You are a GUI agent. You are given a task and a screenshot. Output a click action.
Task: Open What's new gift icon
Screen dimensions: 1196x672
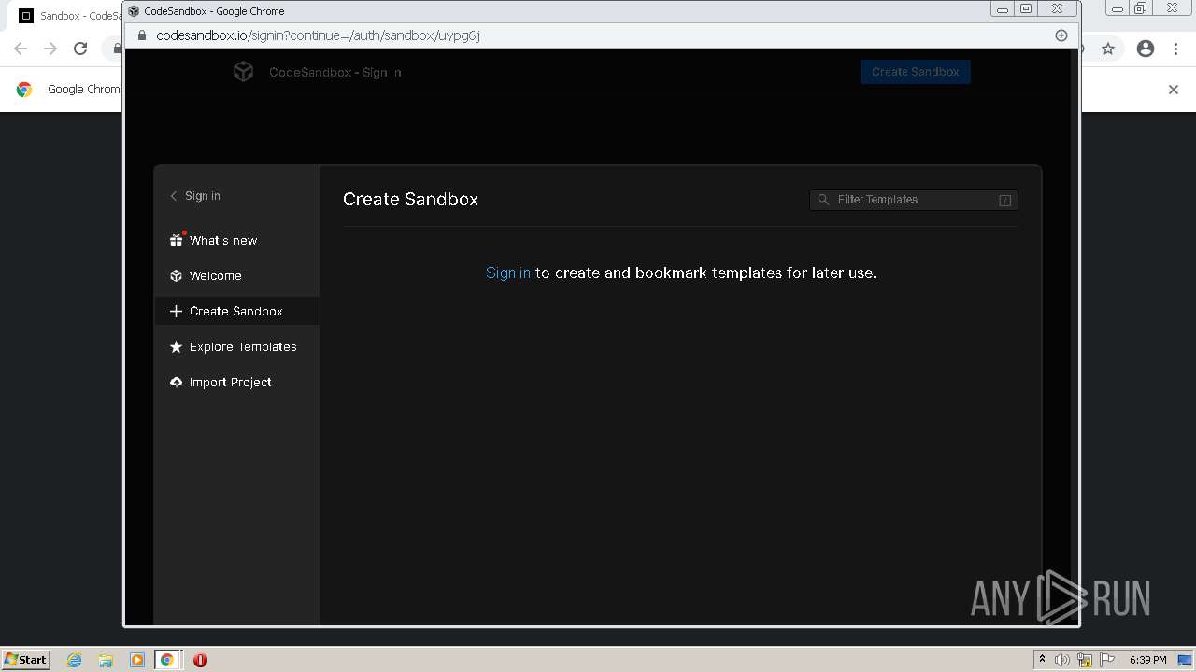pyautogui.click(x=176, y=240)
